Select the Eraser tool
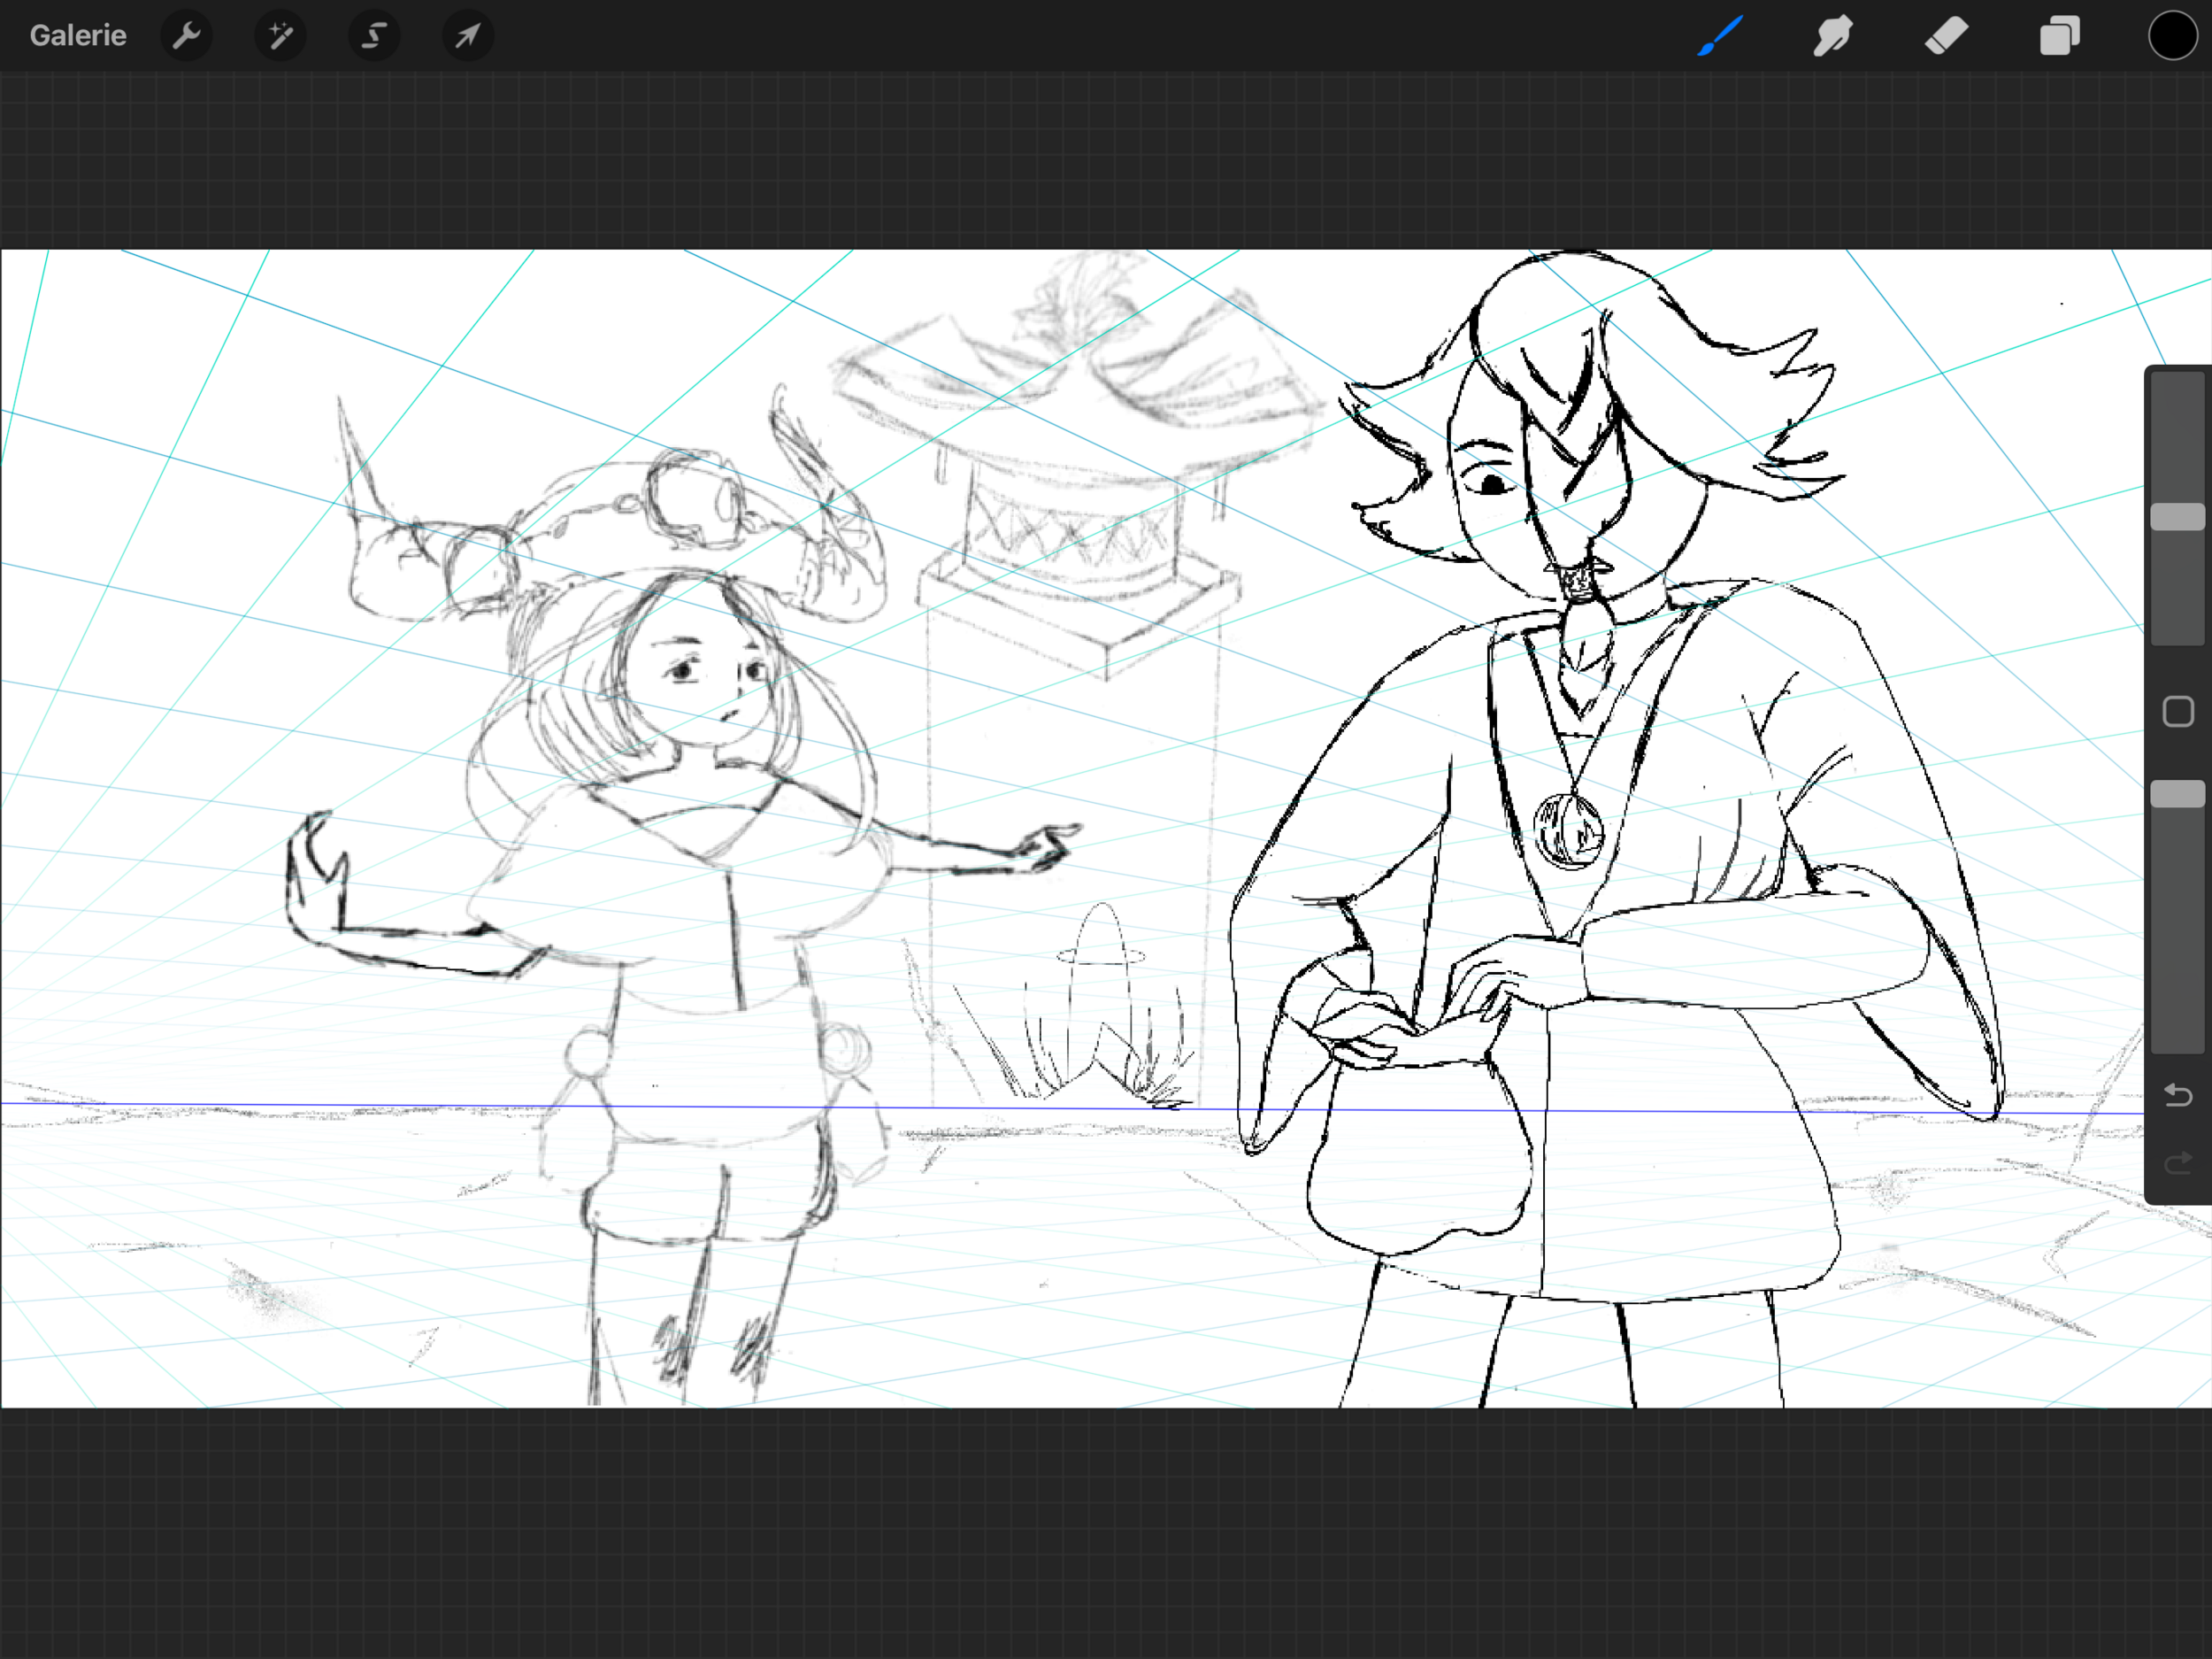2212x1659 pixels. [x=1946, y=36]
